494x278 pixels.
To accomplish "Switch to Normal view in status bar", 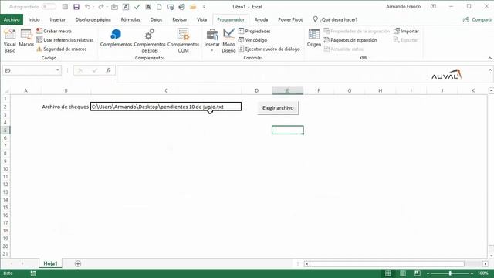I will (387, 273).
